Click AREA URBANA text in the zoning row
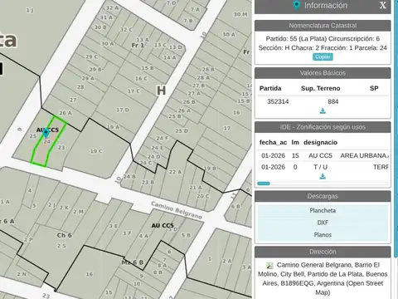The width and height of the screenshot is (398, 299). tap(364, 155)
